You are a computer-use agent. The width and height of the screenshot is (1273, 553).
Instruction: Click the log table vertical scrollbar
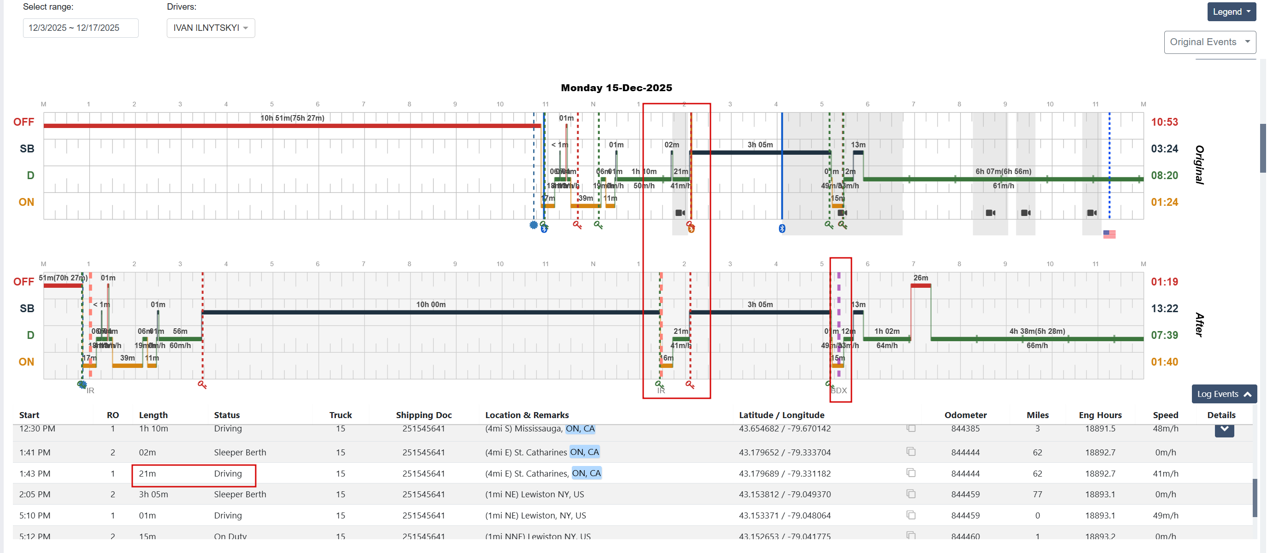[x=1254, y=498]
